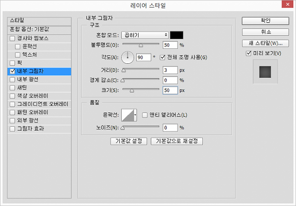Click the 확인 button
This screenshot has height=206, width=296.
coord(266,21)
